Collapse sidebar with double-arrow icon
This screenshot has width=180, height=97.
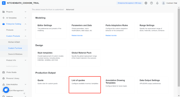click(24, 93)
